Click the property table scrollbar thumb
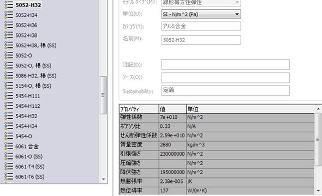Image resolution: width=322 pixels, height=196 pixels. (x=318, y=139)
